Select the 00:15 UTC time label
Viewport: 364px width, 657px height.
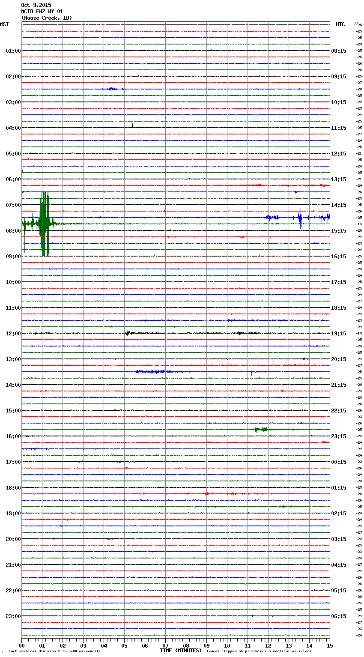tap(339, 462)
